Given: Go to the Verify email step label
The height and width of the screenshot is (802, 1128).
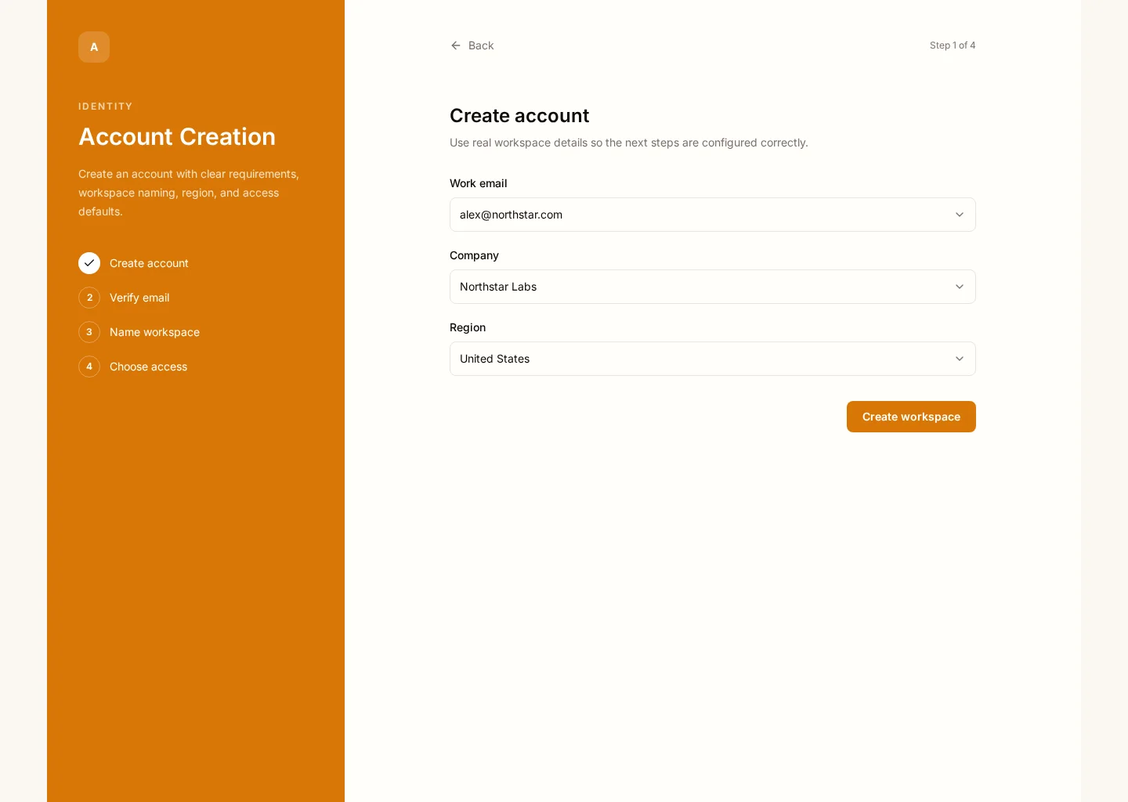Looking at the screenshot, I should pos(139,298).
